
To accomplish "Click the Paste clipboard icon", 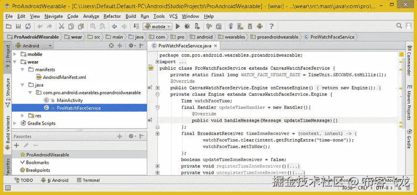I will pyautogui.click(x=81, y=26).
